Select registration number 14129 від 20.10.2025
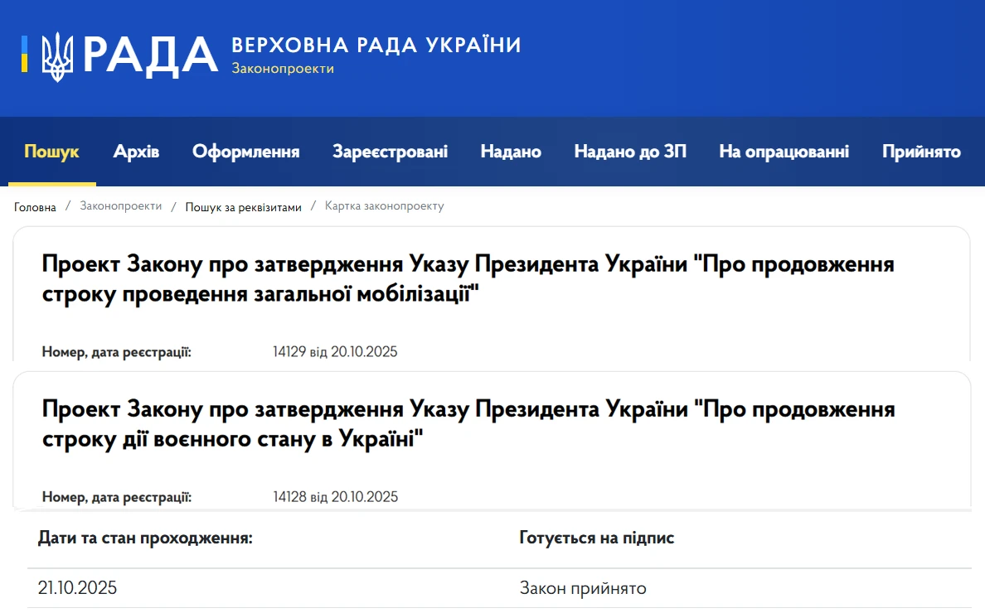 (335, 352)
